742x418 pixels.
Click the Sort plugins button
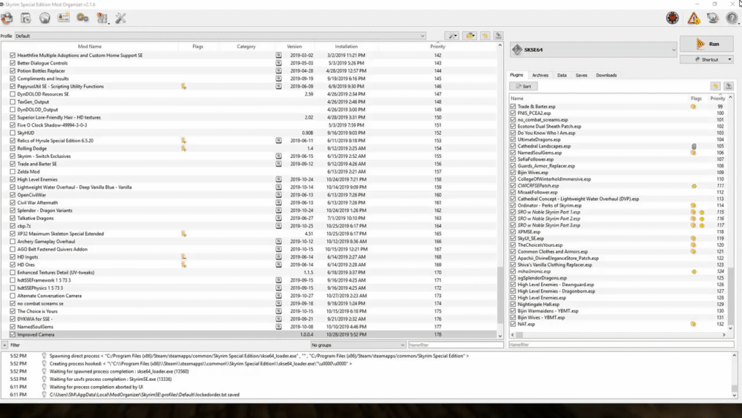(x=523, y=86)
